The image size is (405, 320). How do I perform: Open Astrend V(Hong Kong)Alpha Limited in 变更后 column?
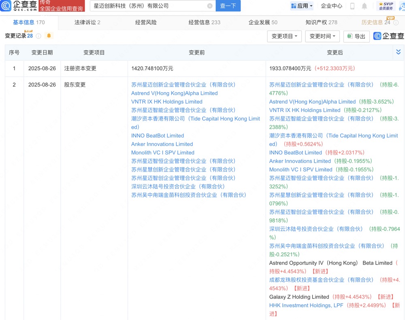coord(312,102)
